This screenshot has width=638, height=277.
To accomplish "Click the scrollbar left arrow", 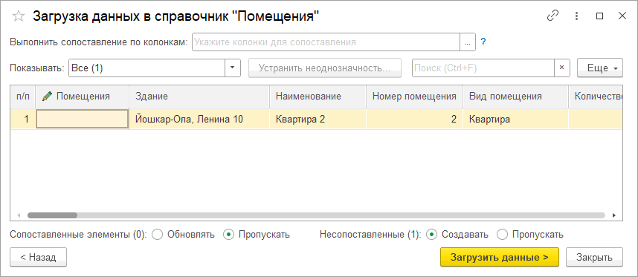I will [x=18, y=215].
